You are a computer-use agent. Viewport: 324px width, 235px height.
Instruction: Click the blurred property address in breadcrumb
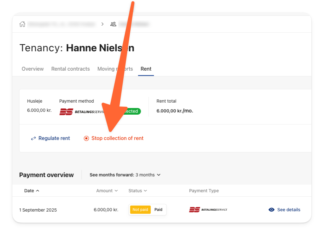[x=62, y=24]
